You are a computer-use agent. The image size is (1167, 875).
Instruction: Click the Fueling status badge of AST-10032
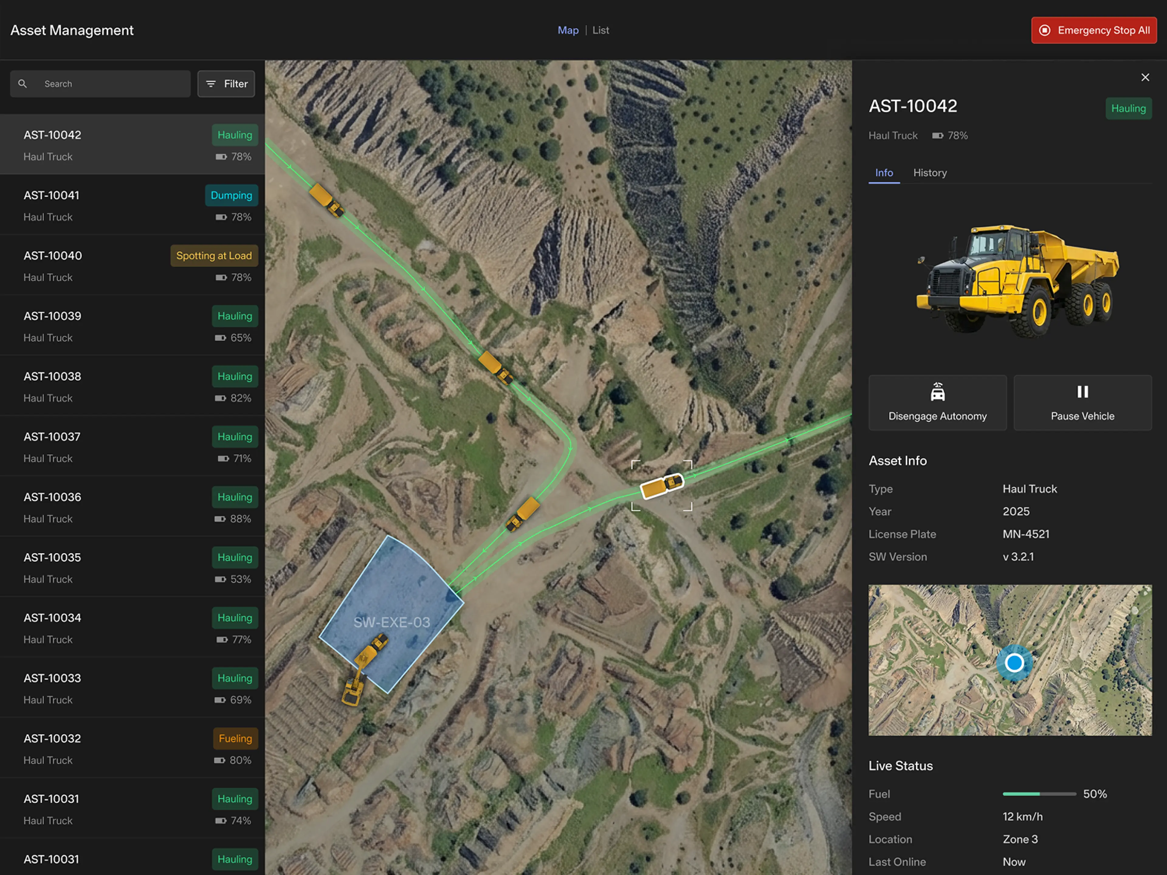[x=235, y=738]
